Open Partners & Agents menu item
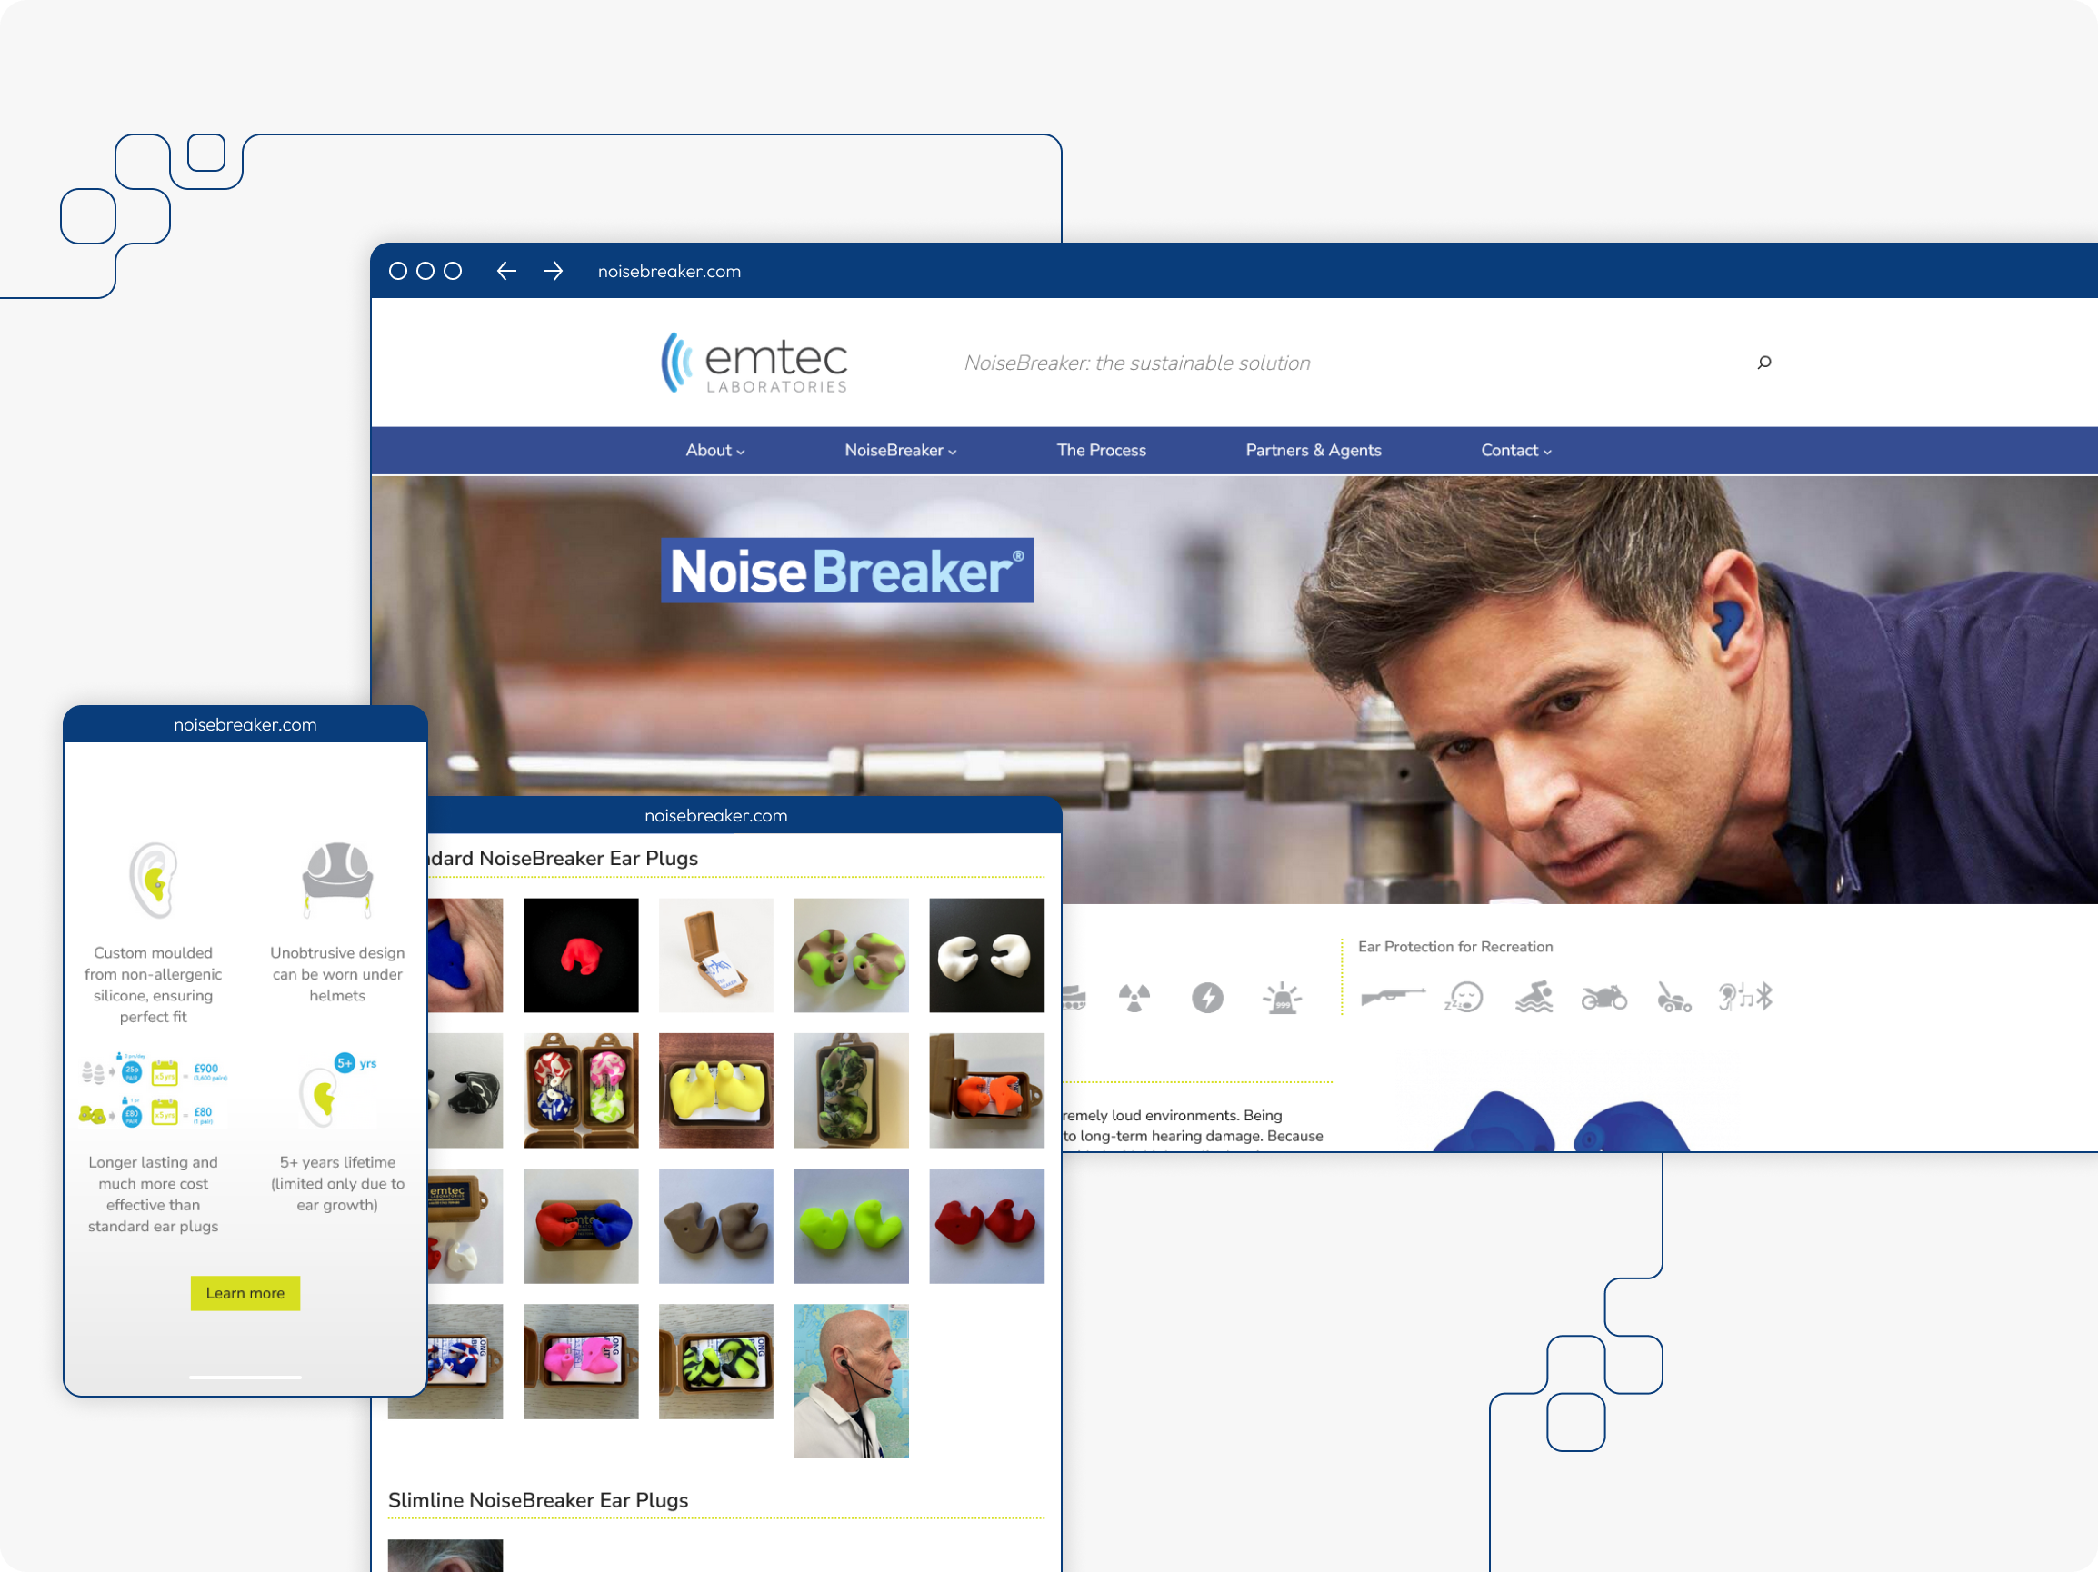 (1313, 451)
